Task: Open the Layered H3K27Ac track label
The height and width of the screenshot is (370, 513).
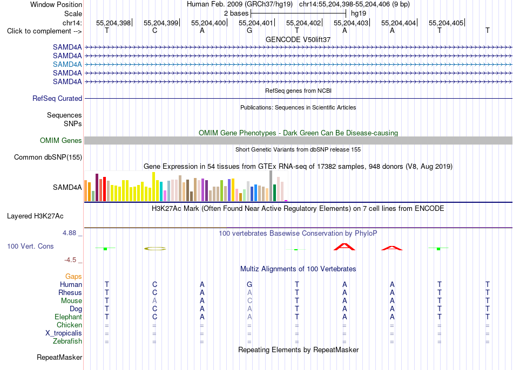Action: [35, 216]
